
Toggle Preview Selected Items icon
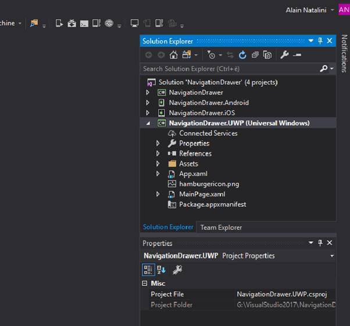(297, 55)
